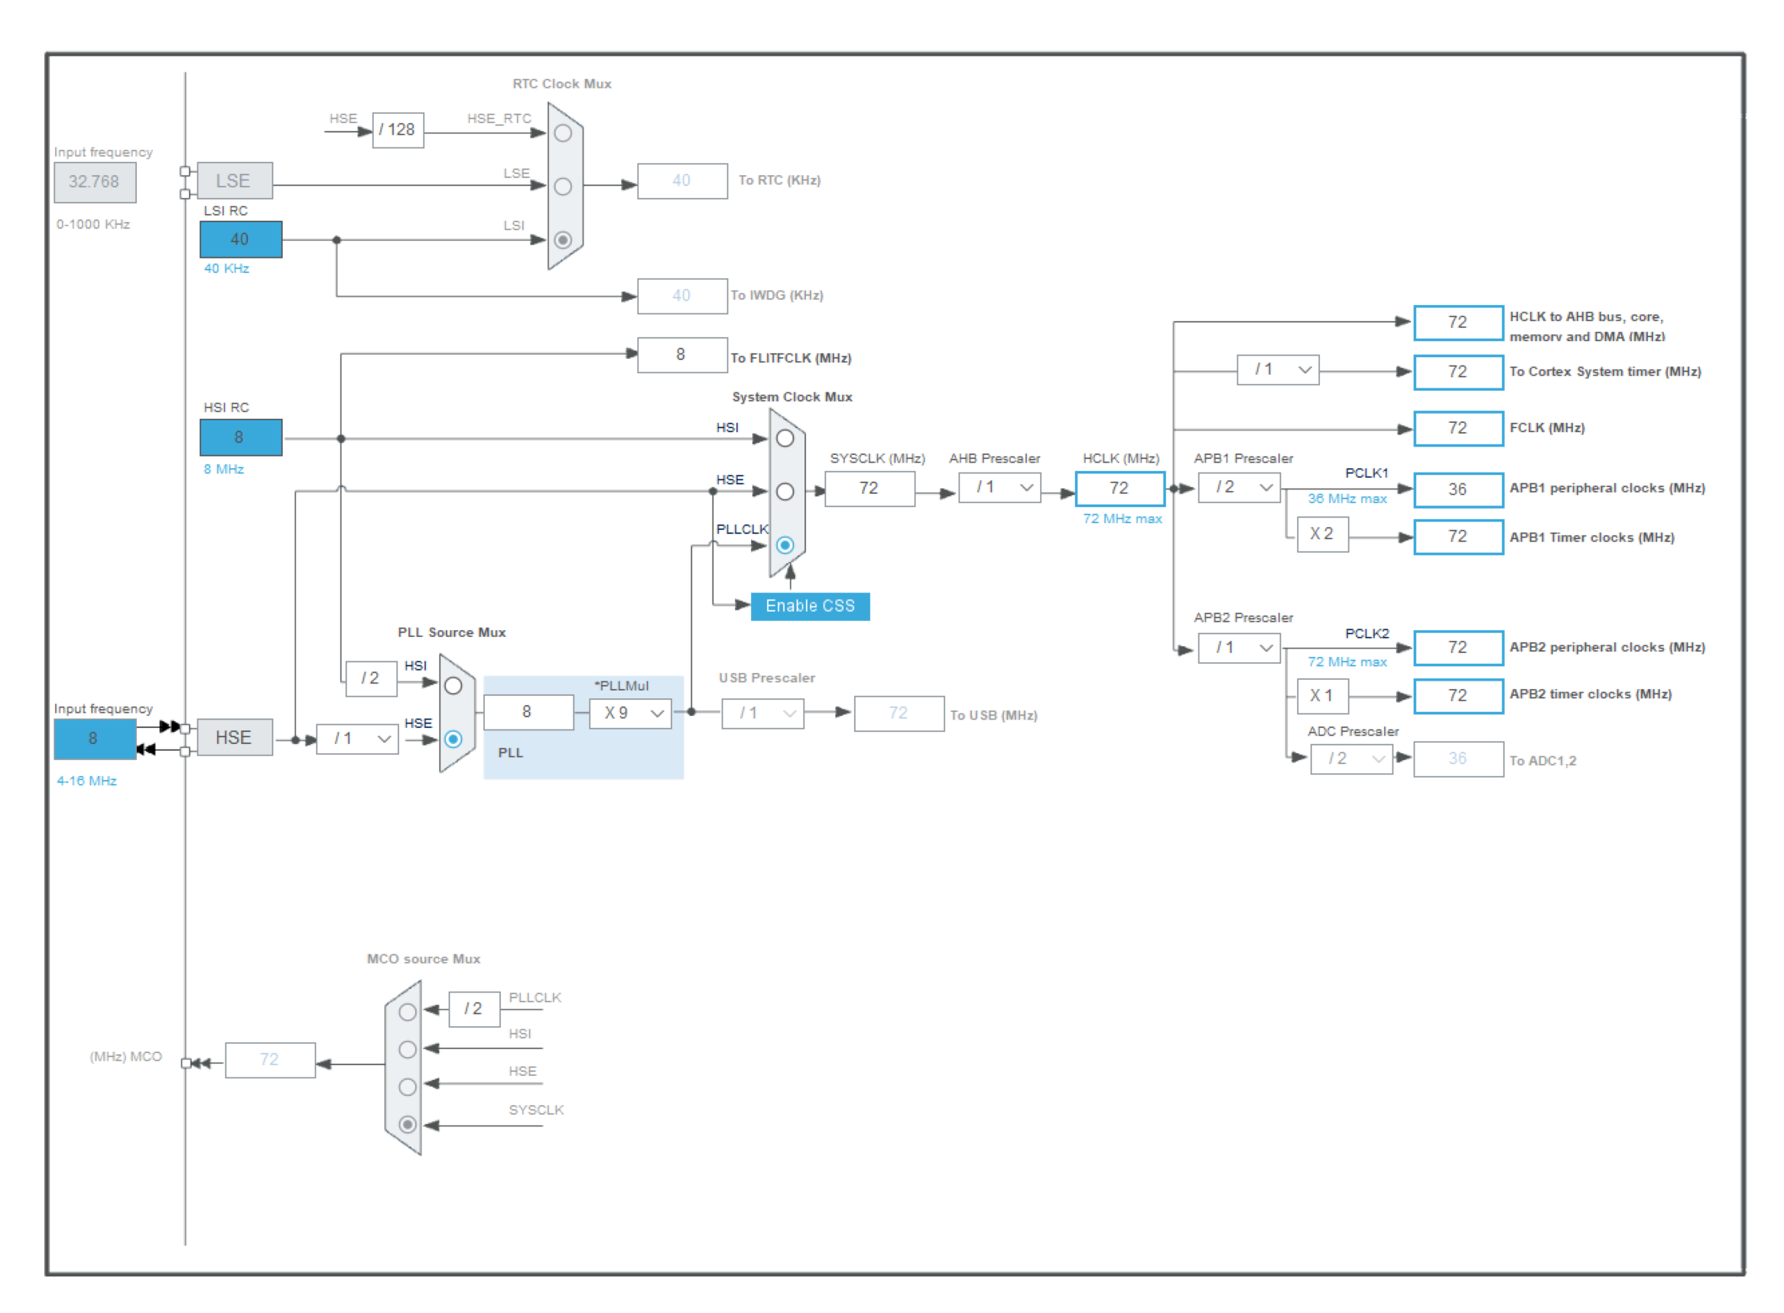Click the 36 MHz max PCLK1 label
The image size is (1784, 1313).
tap(1347, 499)
